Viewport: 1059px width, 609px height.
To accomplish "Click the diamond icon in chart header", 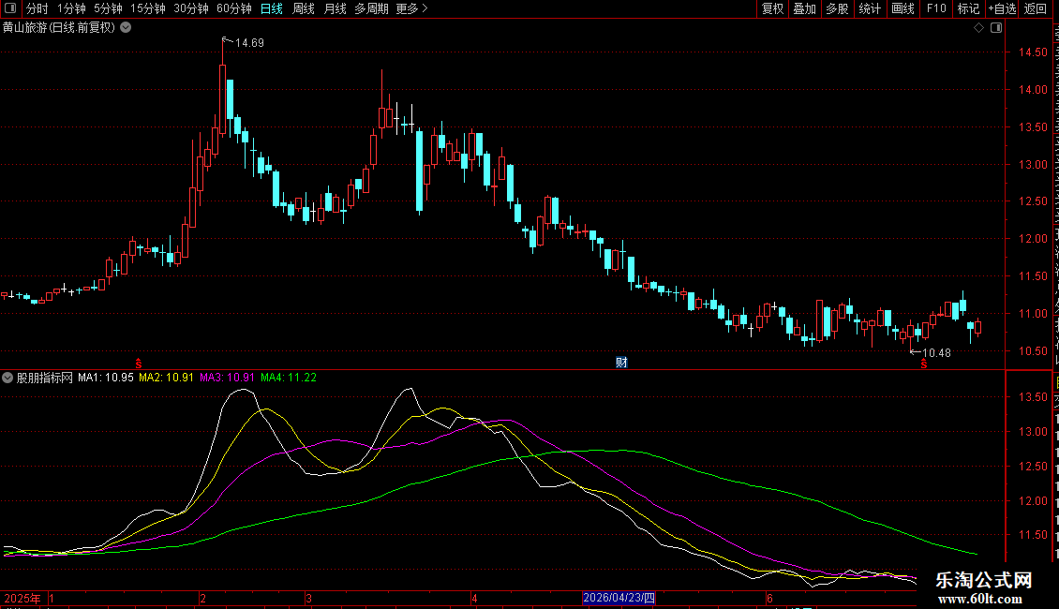I will pyautogui.click(x=978, y=28).
